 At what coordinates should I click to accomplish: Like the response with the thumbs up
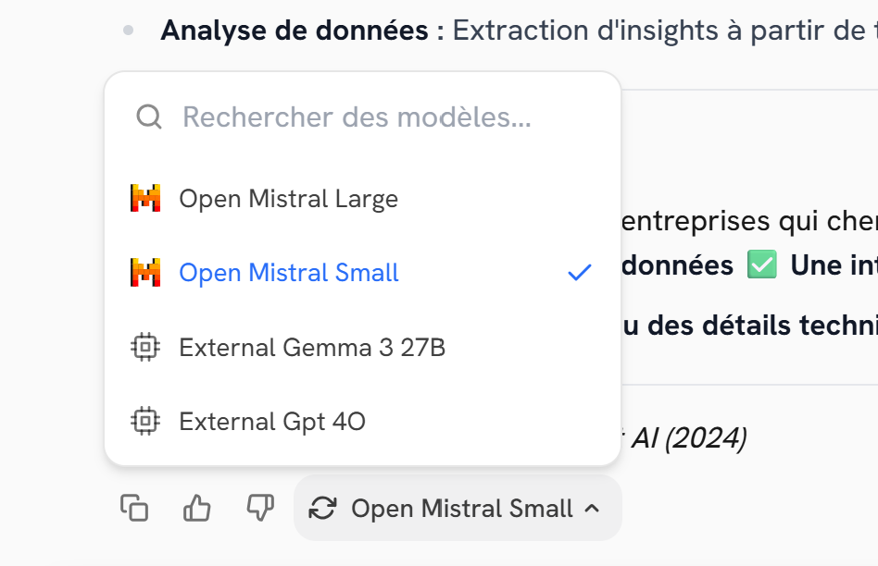click(197, 508)
